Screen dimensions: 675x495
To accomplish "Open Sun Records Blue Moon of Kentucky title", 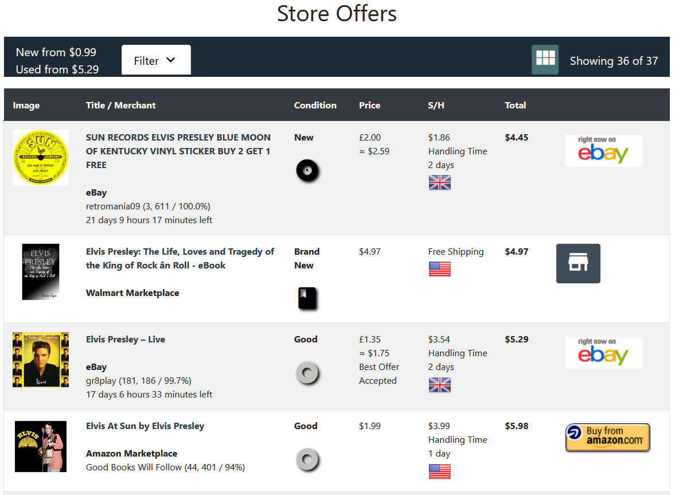I will point(178,151).
